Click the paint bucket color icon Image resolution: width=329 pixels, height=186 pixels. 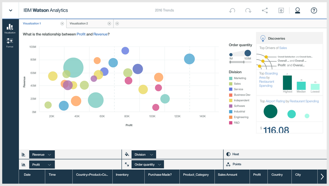point(127,154)
